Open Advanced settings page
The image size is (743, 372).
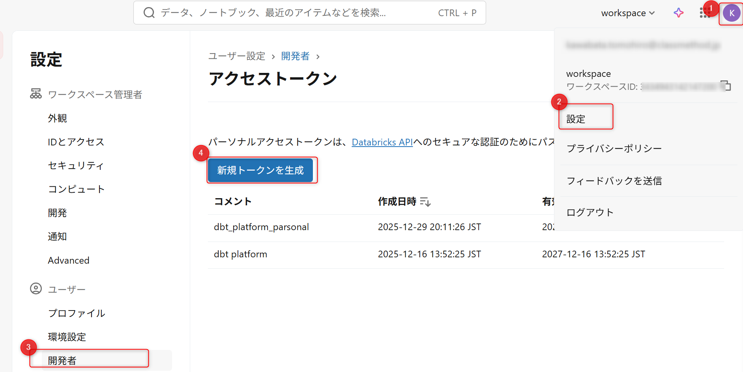69,260
